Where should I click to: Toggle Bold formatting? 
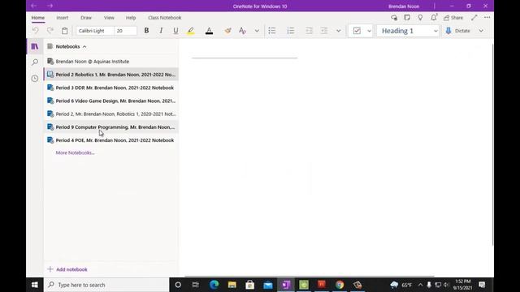(x=146, y=31)
